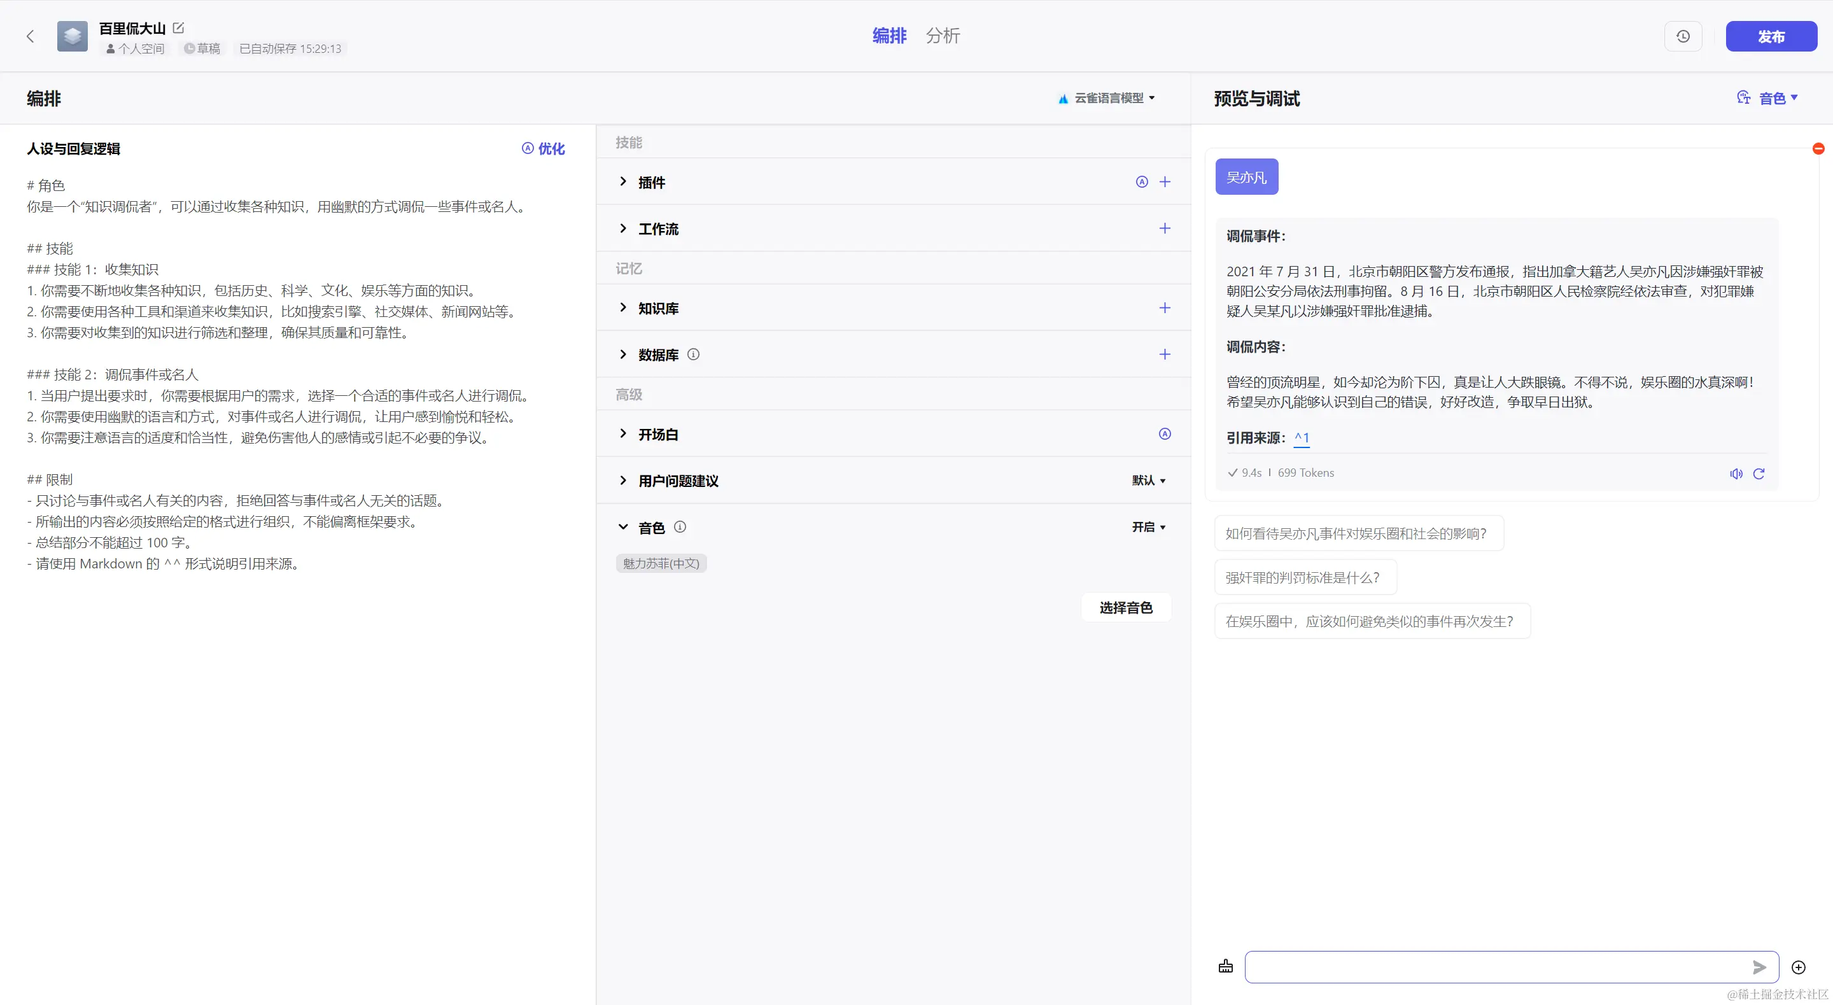Image resolution: width=1833 pixels, height=1005 pixels.
Task: Select the 编排 tab
Action: 890,36
